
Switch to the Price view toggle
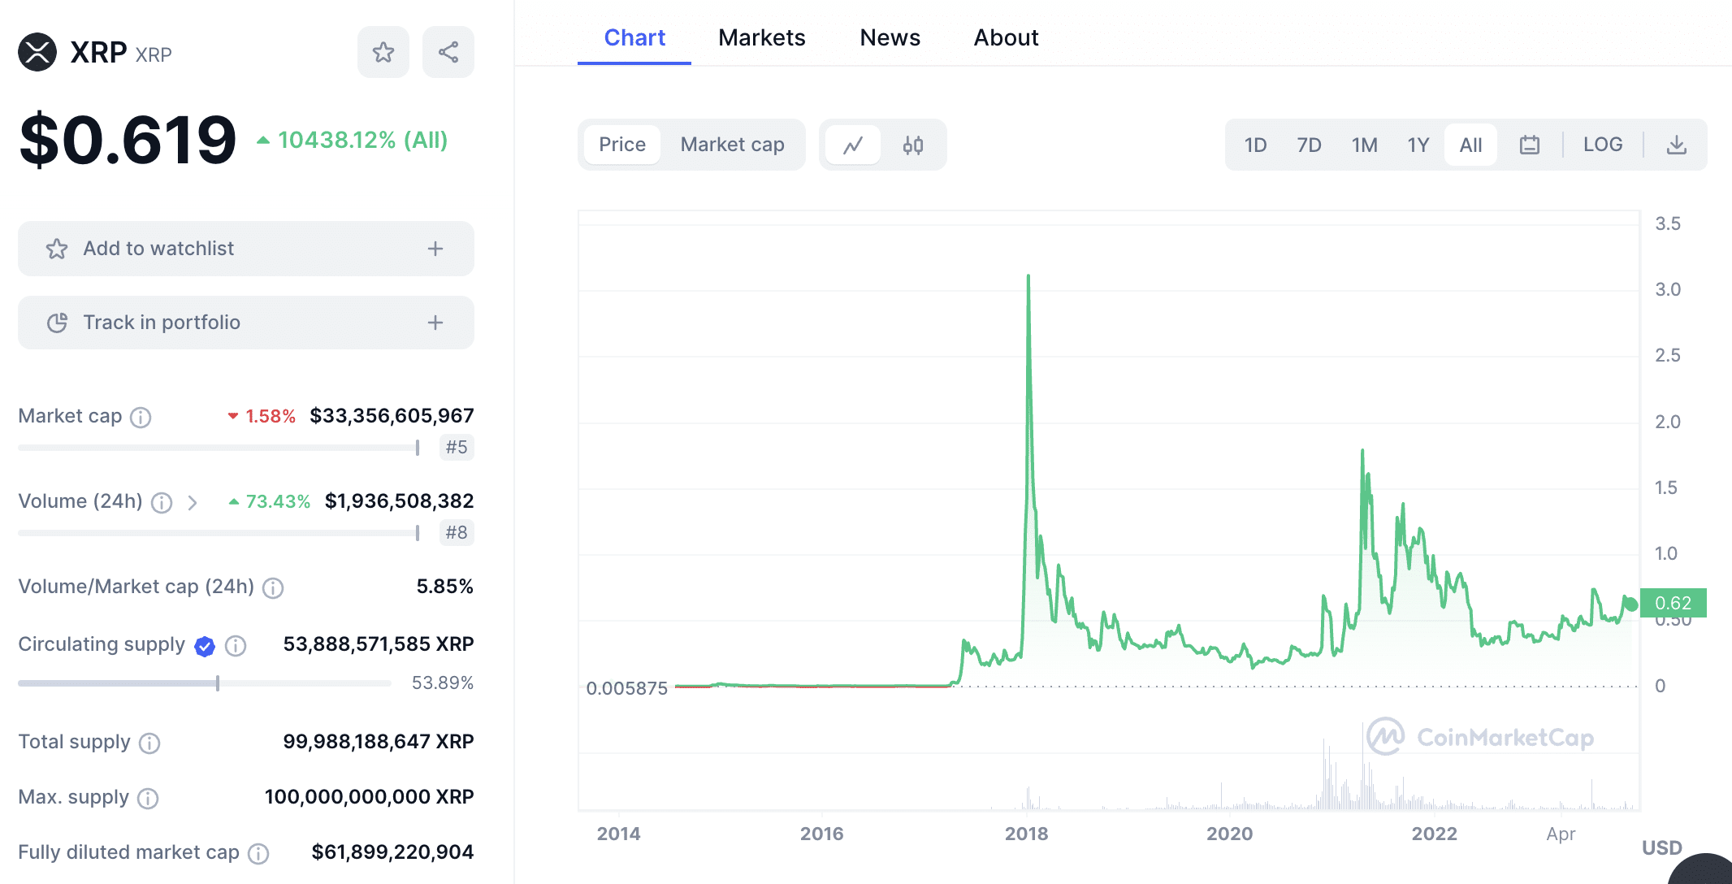click(x=622, y=143)
